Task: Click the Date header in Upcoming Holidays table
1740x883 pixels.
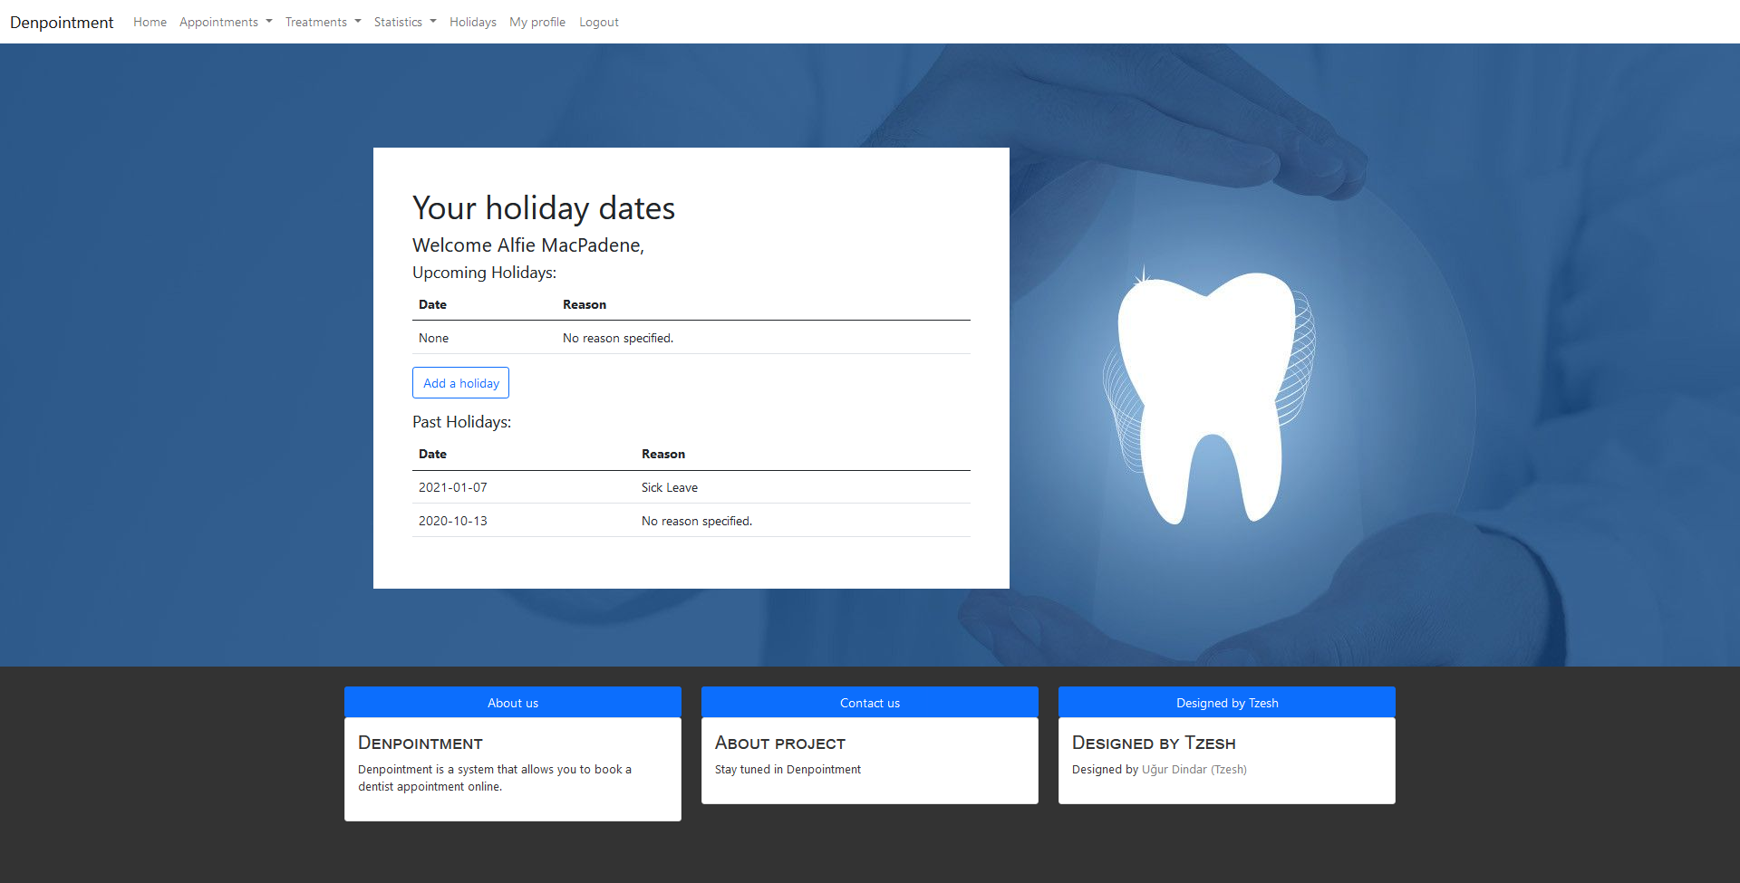Action: [x=432, y=304]
